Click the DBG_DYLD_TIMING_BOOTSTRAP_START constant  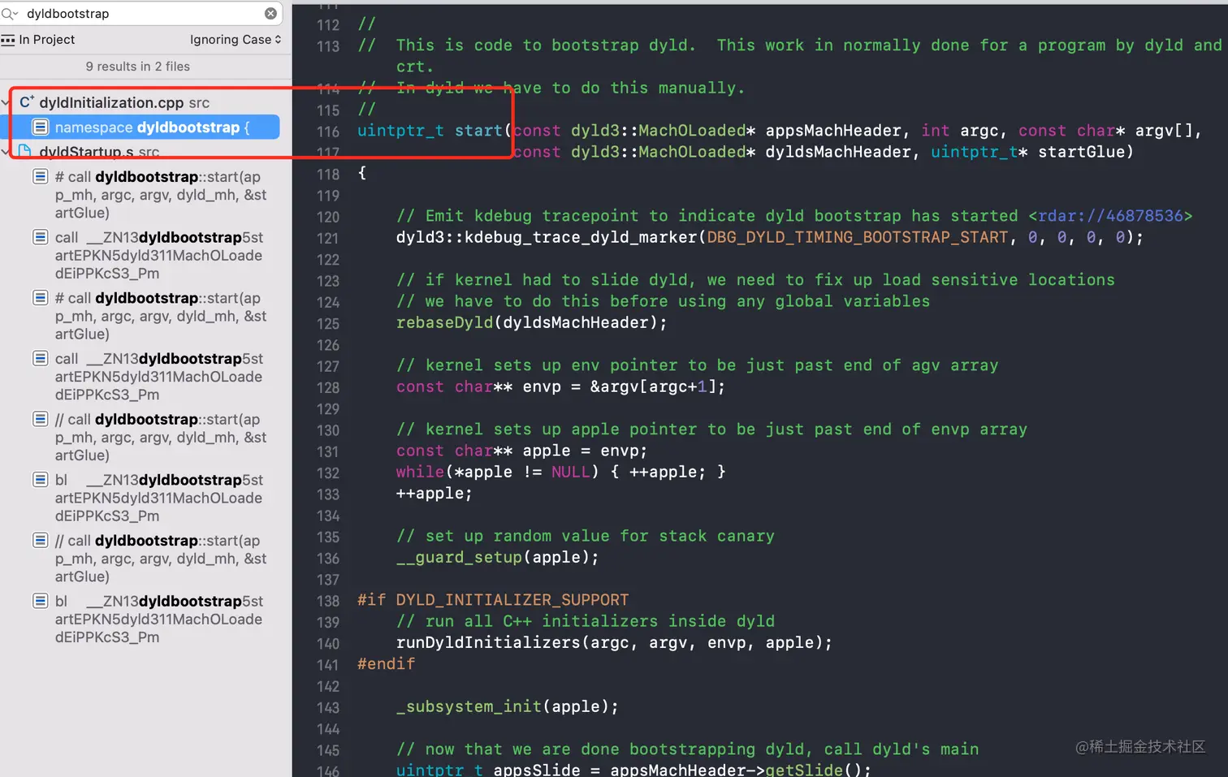[x=857, y=238]
